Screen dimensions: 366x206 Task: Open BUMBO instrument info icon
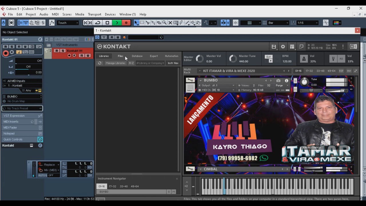(287, 81)
